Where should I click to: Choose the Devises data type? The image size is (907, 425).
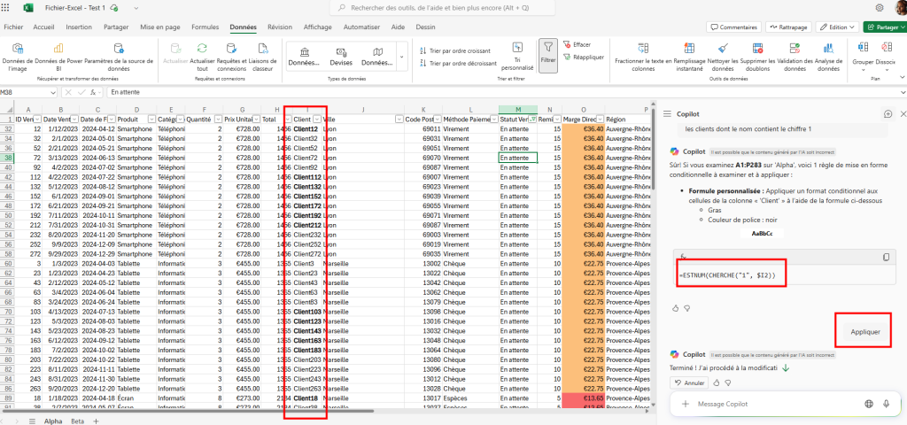pyautogui.click(x=341, y=57)
